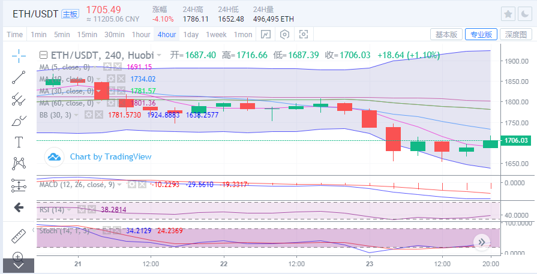Open settings for MA (5, close, 0)

tap(107, 67)
